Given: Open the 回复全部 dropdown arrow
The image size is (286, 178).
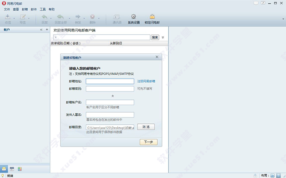Looking at the screenshot, I should click(69, 18).
